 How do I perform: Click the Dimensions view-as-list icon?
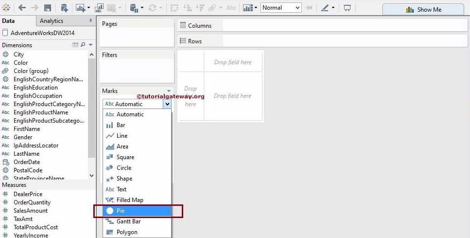click(x=75, y=45)
